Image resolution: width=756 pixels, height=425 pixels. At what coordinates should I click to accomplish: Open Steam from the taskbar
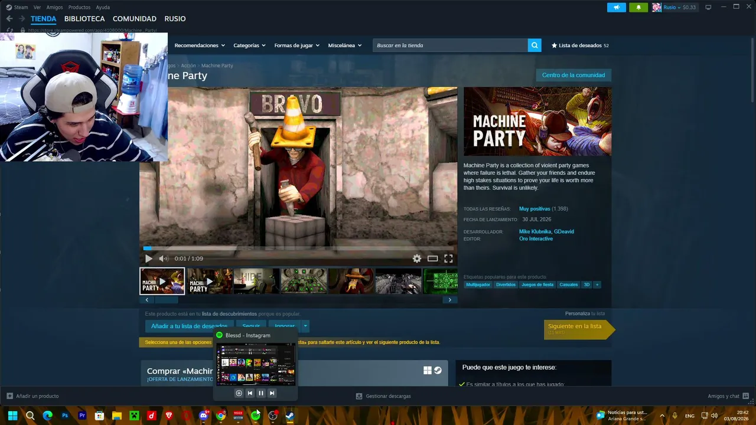coord(290,416)
